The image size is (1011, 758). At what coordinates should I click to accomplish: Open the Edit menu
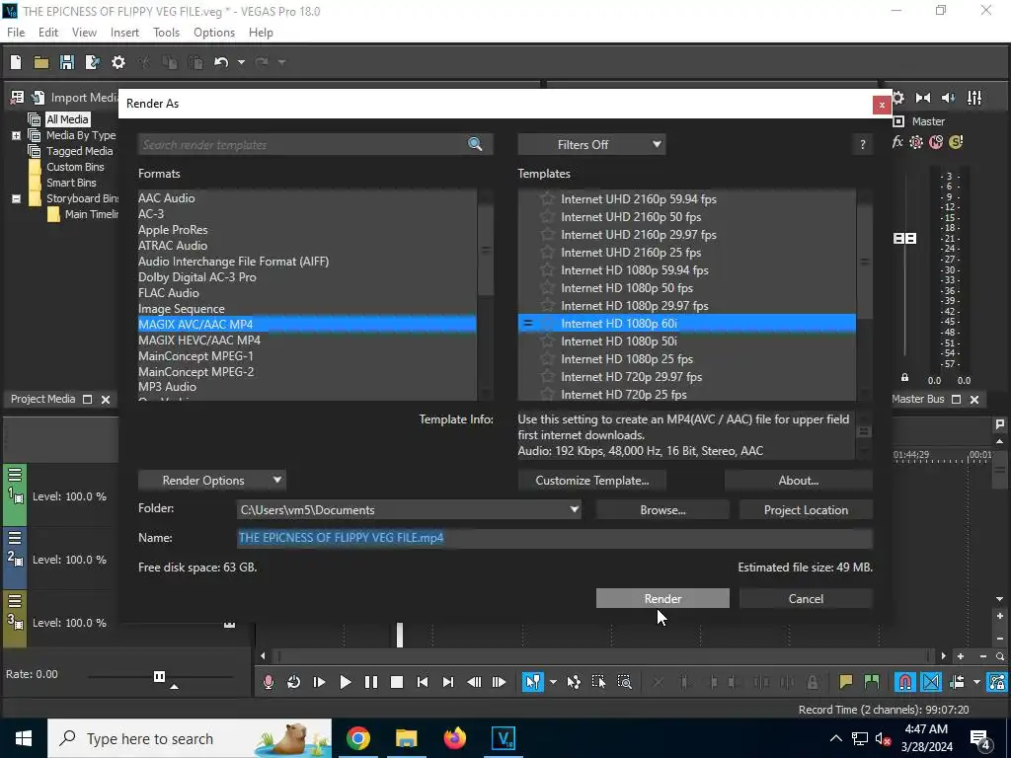pyautogui.click(x=48, y=33)
